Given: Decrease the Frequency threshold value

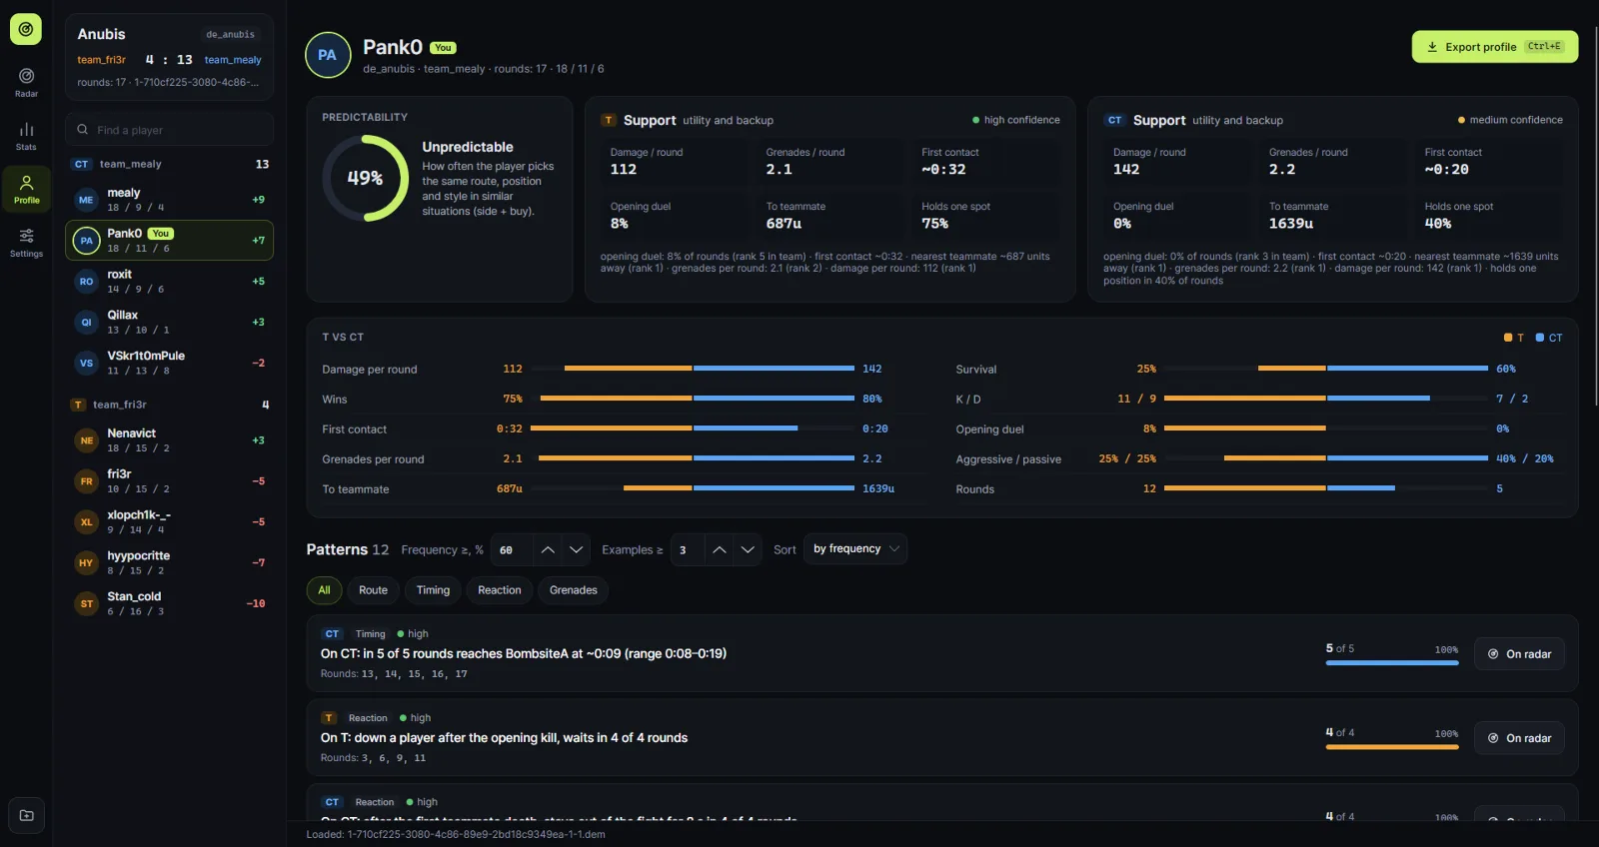Looking at the screenshot, I should pyautogui.click(x=576, y=549).
